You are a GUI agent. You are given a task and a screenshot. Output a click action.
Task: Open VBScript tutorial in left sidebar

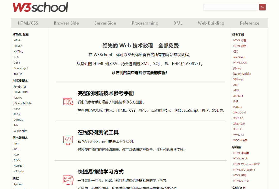point(19,171)
